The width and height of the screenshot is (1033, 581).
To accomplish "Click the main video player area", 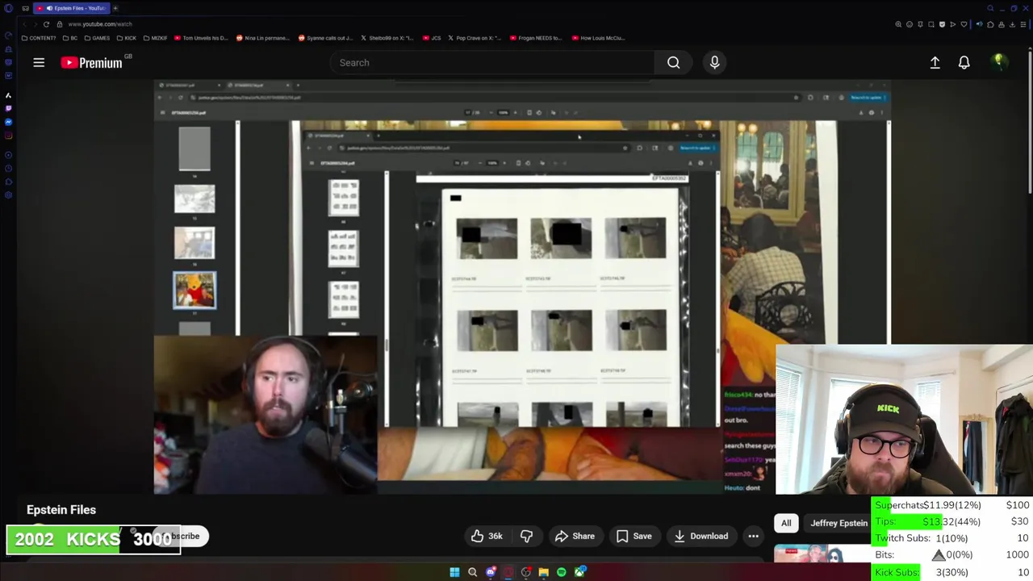I will 522,286.
